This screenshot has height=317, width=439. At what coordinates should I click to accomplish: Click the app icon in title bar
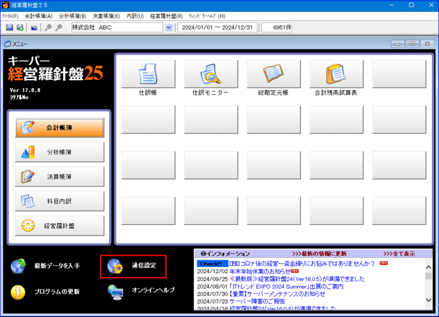[6, 5]
